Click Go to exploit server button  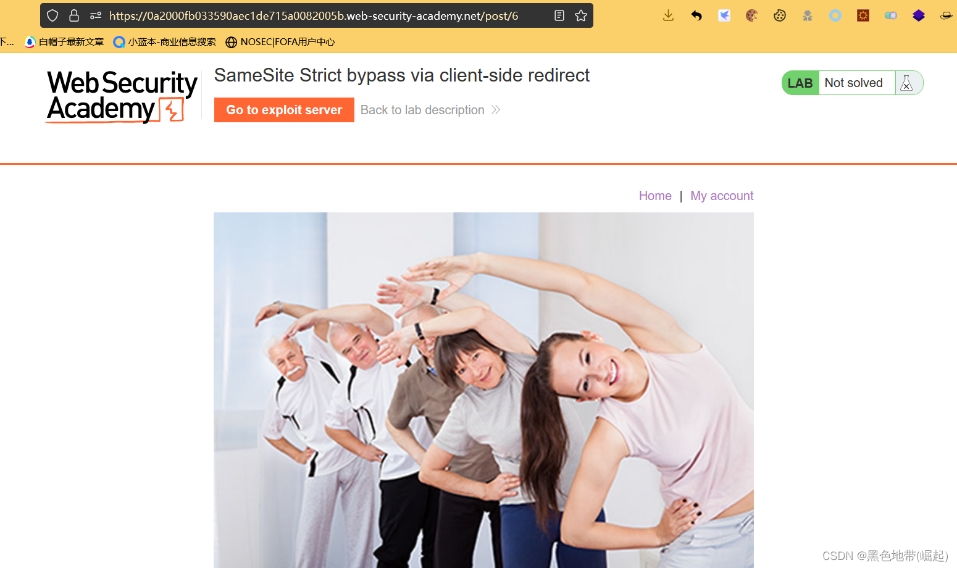tap(284, 110)
